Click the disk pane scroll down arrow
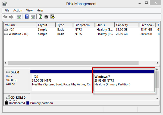This screenshot has width=163, height=115. 157,98
